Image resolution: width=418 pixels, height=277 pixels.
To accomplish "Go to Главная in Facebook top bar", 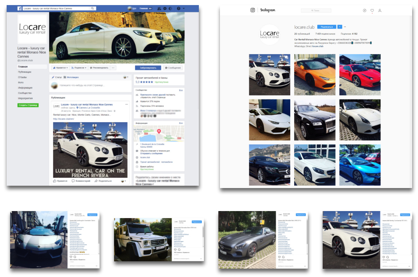I will [144, 9].
